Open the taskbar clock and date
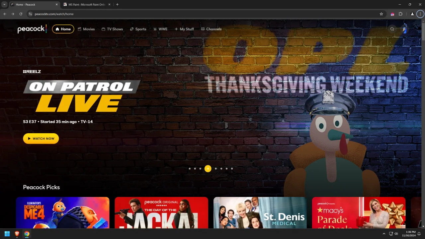This screenshot has width=425, height=239. coord(408,234)
